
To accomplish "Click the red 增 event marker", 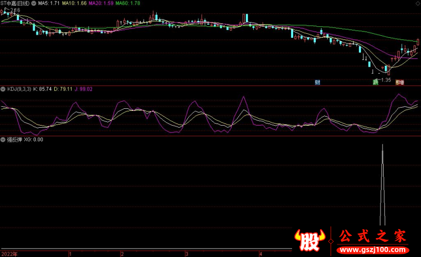I will pyautogui.click(x=401, y=82).
